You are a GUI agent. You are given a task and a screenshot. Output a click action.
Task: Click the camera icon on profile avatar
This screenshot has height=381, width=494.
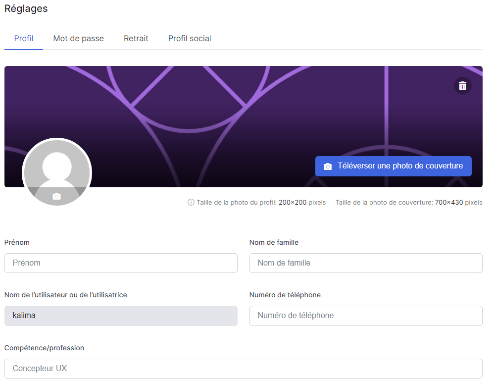tap(57, 197)
